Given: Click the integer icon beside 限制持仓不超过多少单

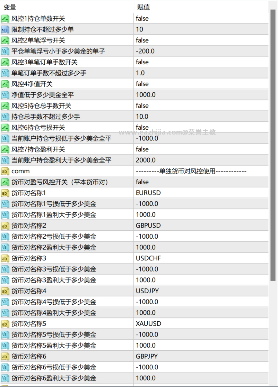Looking at the screenshot, I should 5,30.
